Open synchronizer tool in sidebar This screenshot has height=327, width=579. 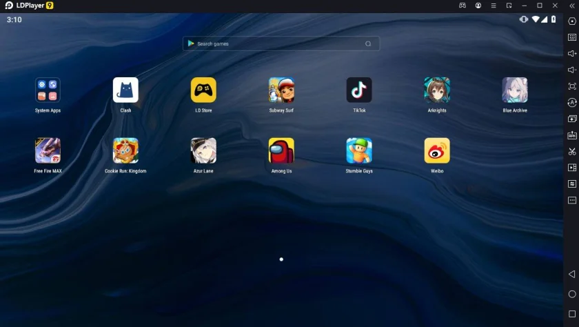tap(572, 184)
